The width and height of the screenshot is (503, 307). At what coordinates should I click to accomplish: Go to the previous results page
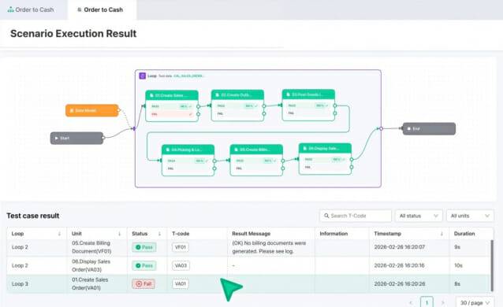point(411,302)
